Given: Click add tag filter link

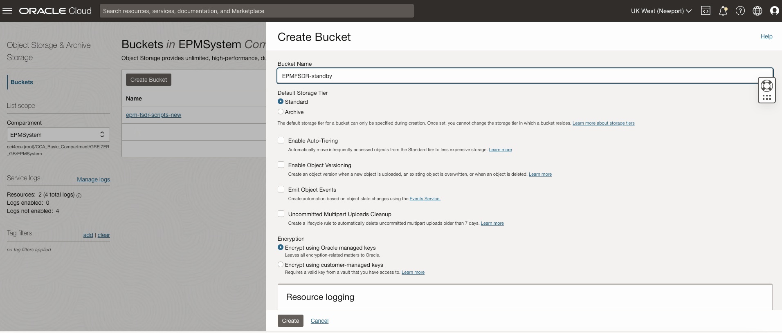Looking at the screenshot, I should coord(88,235).
